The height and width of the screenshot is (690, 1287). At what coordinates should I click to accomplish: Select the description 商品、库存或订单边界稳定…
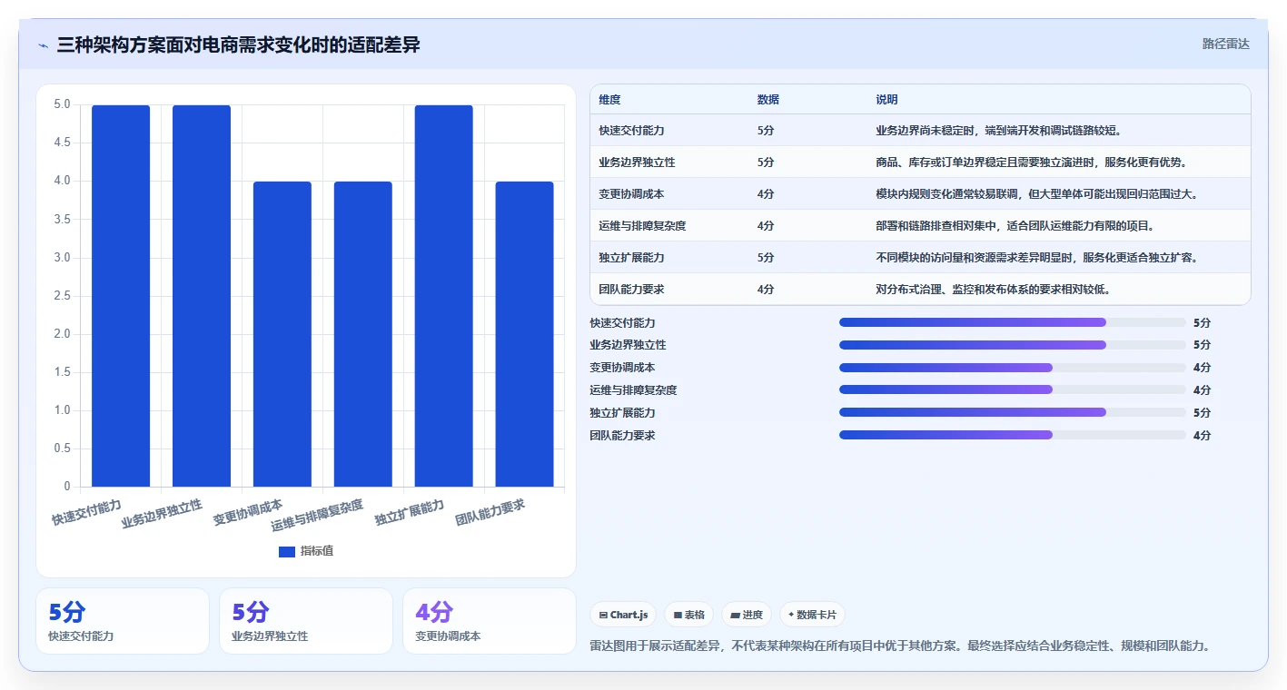coord(1032,163)
